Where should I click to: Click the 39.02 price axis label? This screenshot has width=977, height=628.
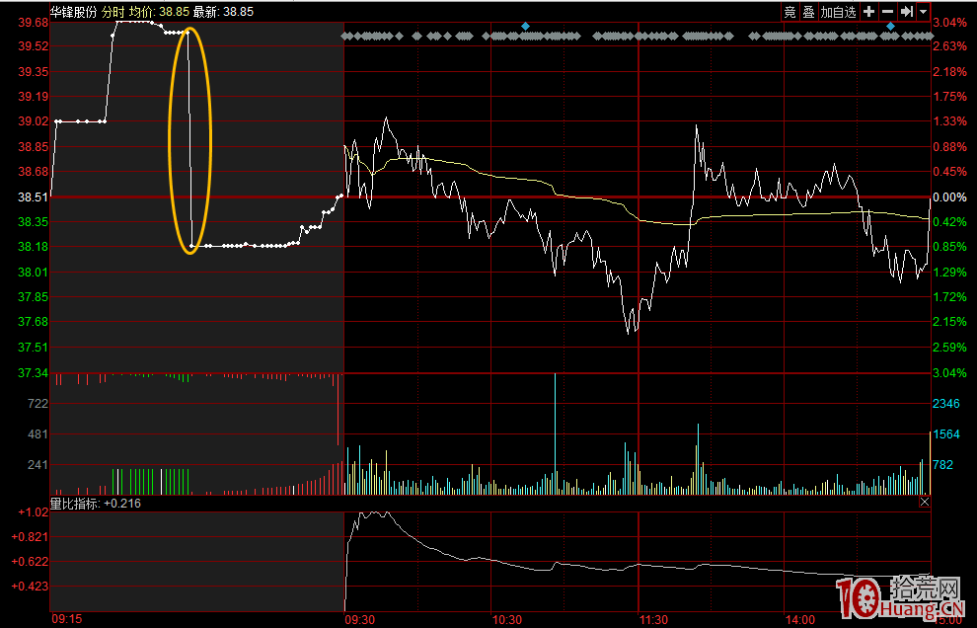click(x=33, y=121)
